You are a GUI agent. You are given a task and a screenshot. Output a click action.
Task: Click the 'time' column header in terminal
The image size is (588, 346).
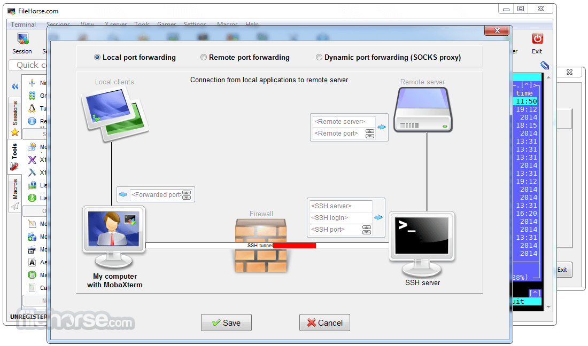pyautogui.click(x=524, y=93)
